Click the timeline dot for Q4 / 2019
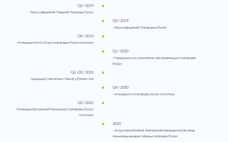 pos(103,36)
